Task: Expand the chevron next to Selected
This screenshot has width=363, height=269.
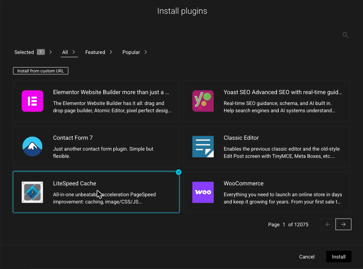Action: (51, 52)
